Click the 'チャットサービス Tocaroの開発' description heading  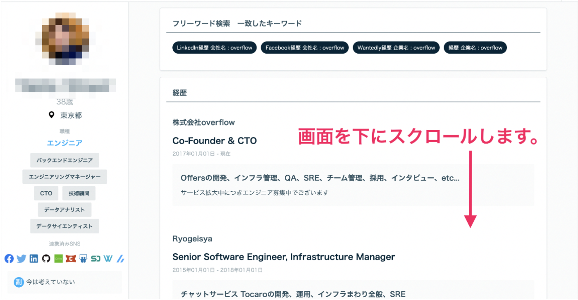293,294
